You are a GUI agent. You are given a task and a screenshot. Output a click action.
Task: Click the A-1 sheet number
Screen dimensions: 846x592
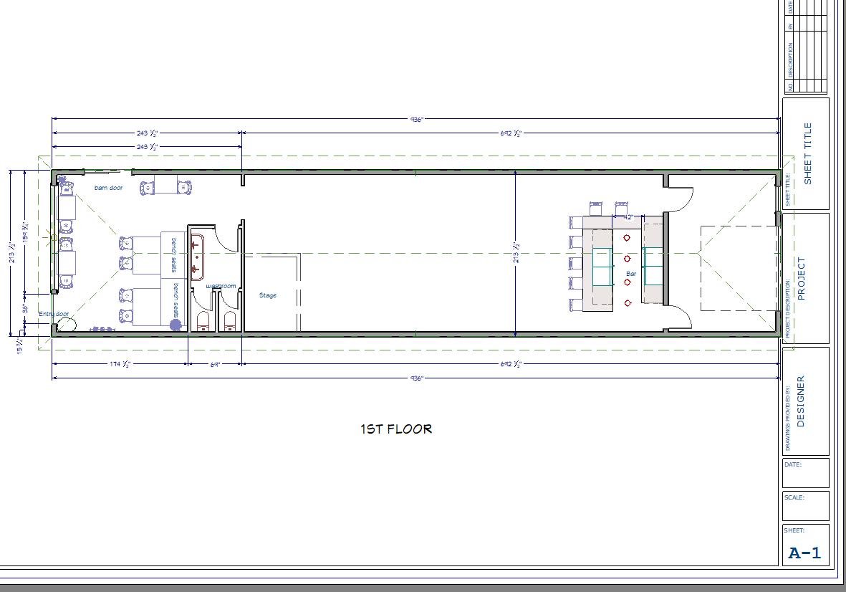tap(804, 553)
